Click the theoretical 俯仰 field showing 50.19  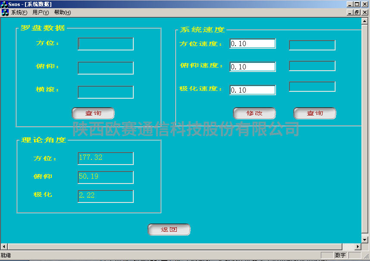point(106,177)
